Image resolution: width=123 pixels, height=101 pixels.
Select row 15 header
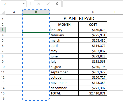(x=3, y=93)
